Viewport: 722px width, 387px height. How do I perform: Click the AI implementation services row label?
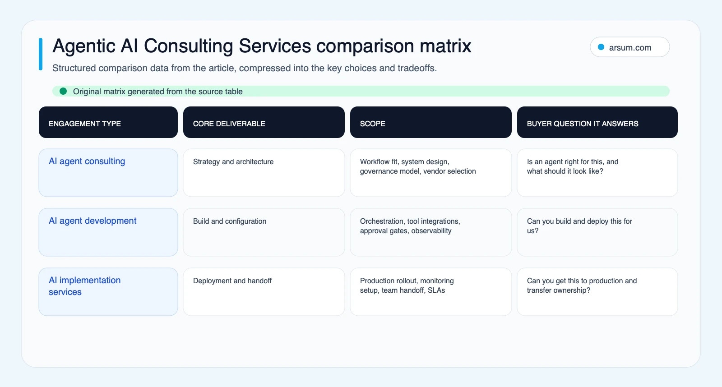[108, 292]
